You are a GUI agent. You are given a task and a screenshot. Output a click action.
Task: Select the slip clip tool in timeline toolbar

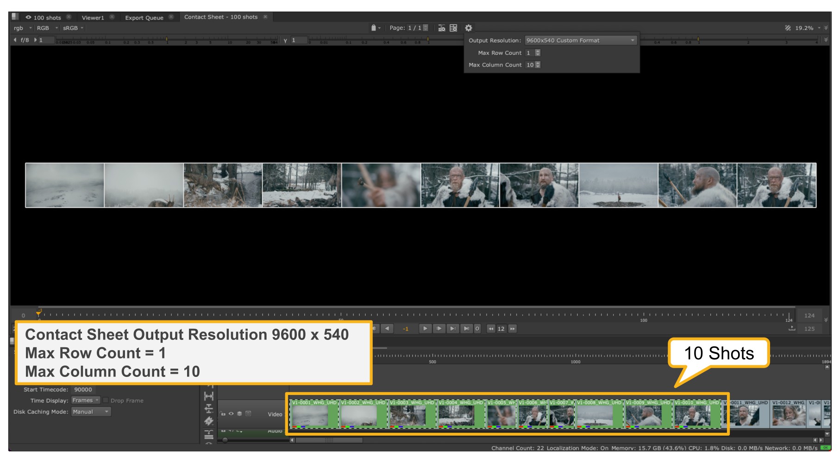tap(209, 396)
